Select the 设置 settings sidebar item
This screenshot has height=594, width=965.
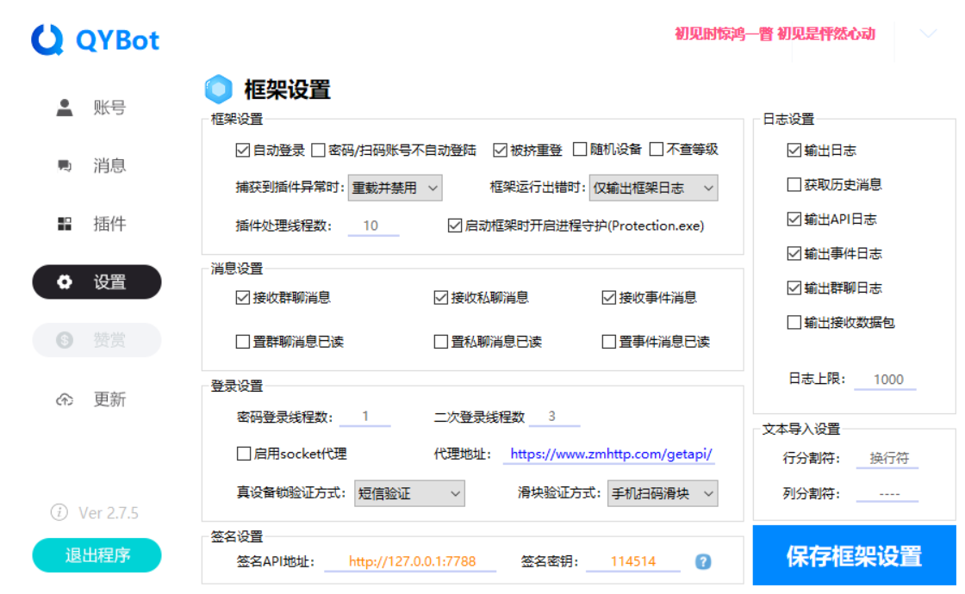[x=96, y=282]
